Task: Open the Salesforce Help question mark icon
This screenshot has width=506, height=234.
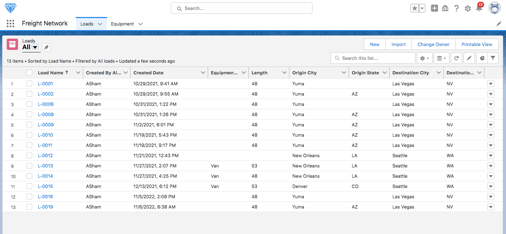Action: pos(456,8)
